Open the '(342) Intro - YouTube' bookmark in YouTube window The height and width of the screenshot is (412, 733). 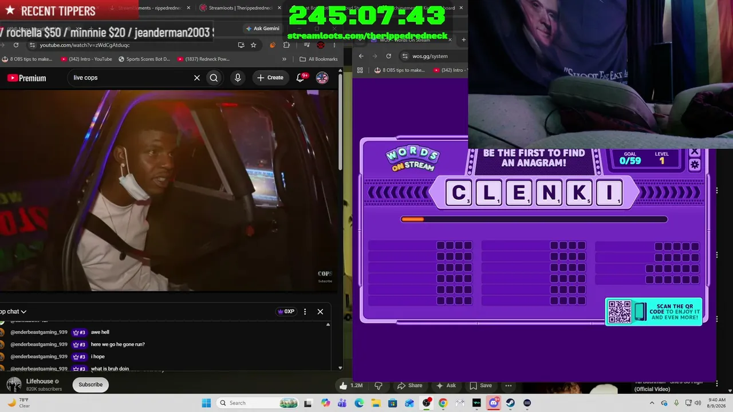coord(86,59)
